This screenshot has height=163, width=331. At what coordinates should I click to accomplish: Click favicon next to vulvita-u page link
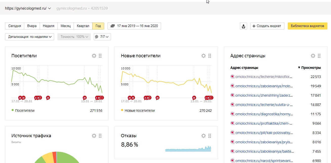(x=232, y=105)
